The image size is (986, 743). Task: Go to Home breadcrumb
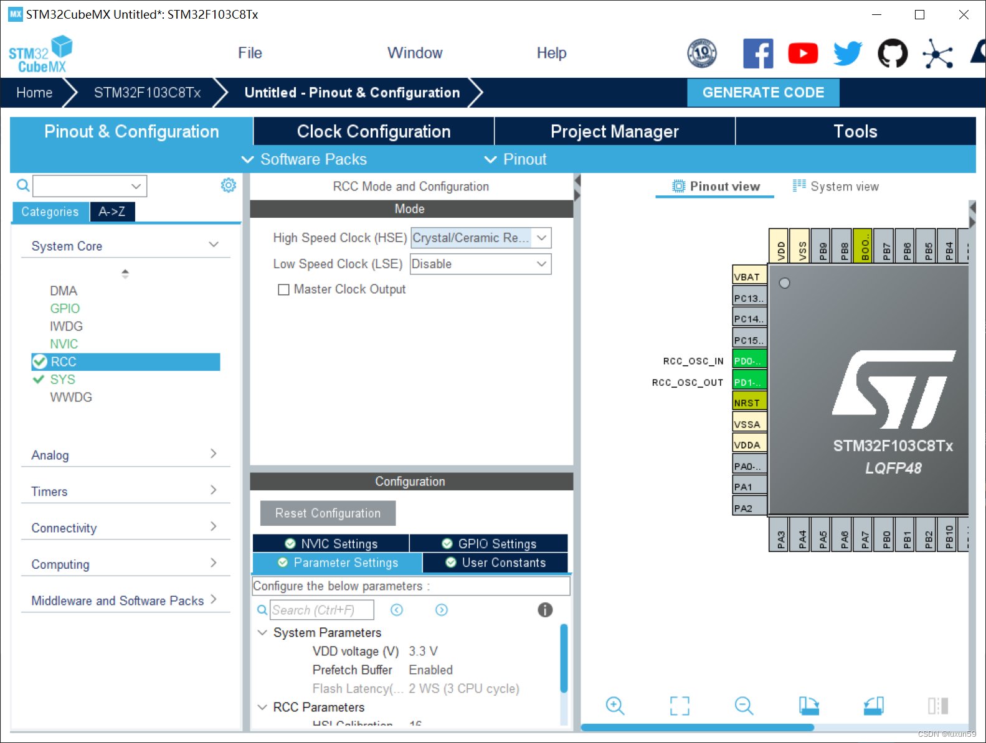tap(34, 93)
